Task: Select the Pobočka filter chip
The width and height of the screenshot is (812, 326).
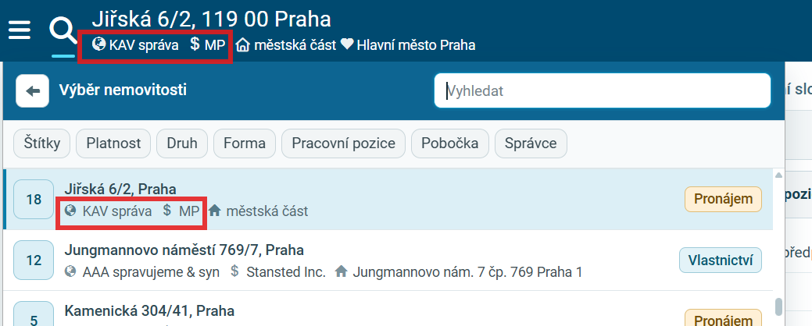Action: click(450, 143)
